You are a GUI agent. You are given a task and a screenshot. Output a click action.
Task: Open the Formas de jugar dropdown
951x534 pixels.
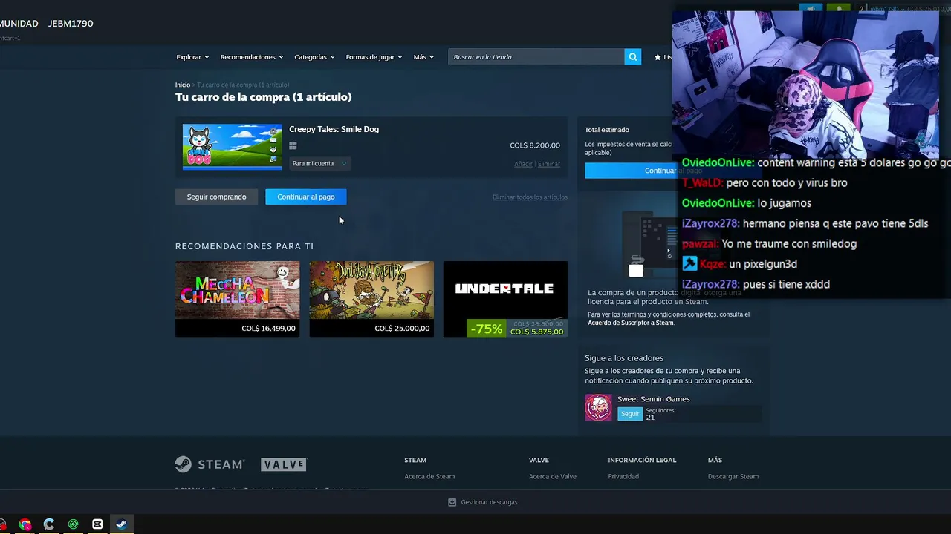tap(374, 57)
